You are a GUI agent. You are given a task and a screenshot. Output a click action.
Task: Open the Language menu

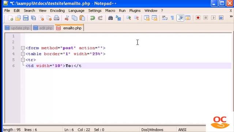coord(76,11)
